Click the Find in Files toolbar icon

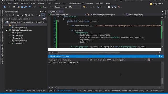84,7
